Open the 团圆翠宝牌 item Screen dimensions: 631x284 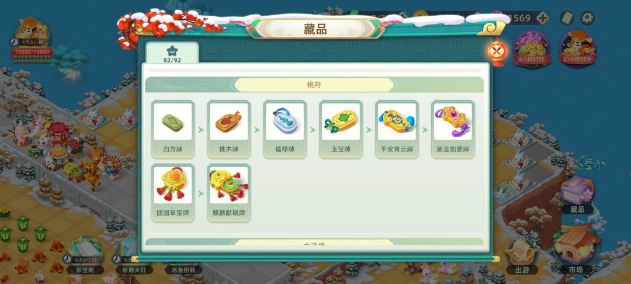172,193
